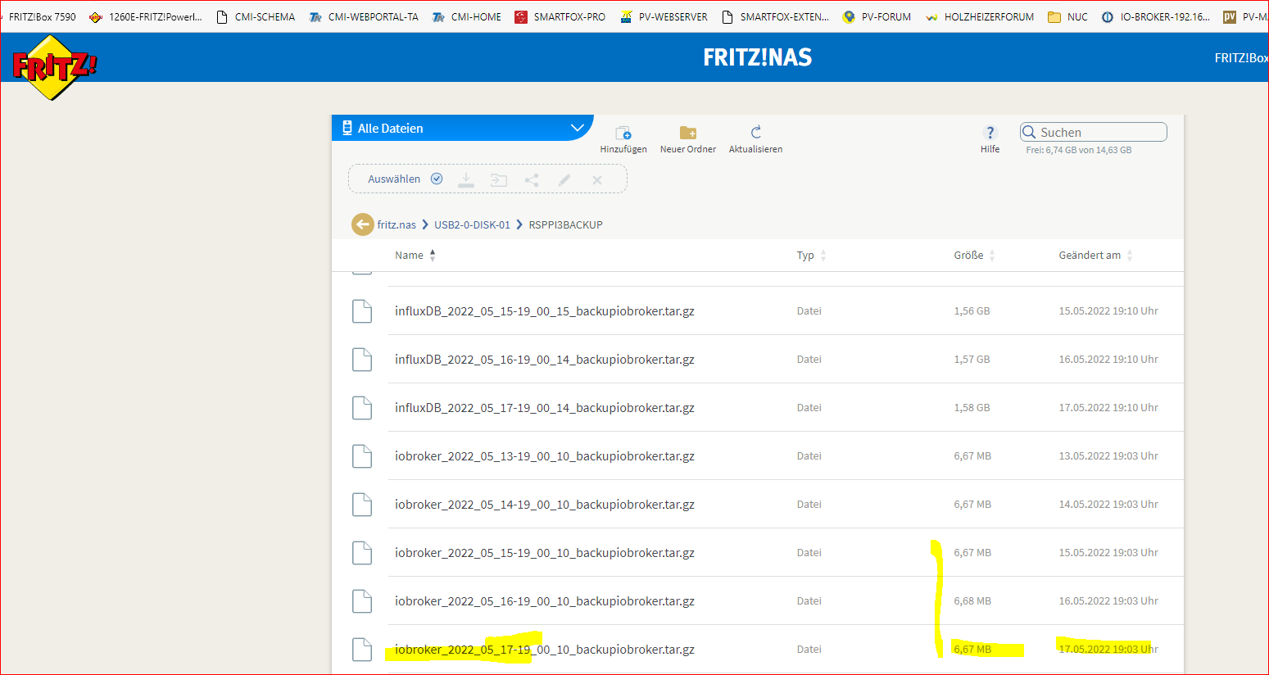Click file icon of influxDB_2022_05_16 backup
This screenshot has height=675, width=1269.
[x=362, y=360]
